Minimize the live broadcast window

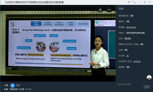click(x=139, y=2)
